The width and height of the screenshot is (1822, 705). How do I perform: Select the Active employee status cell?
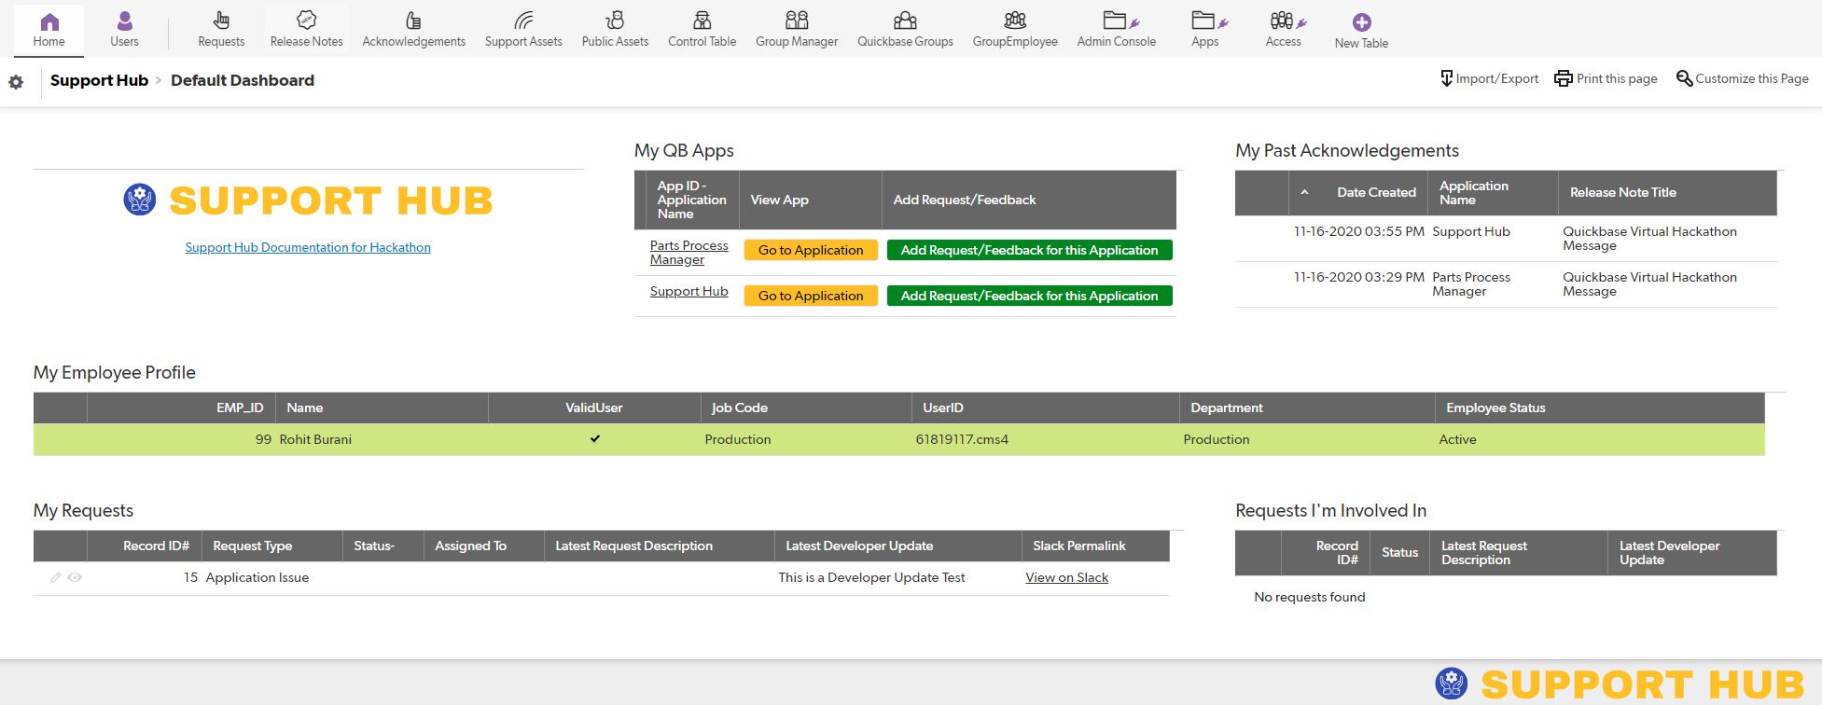coord(1457,439)
